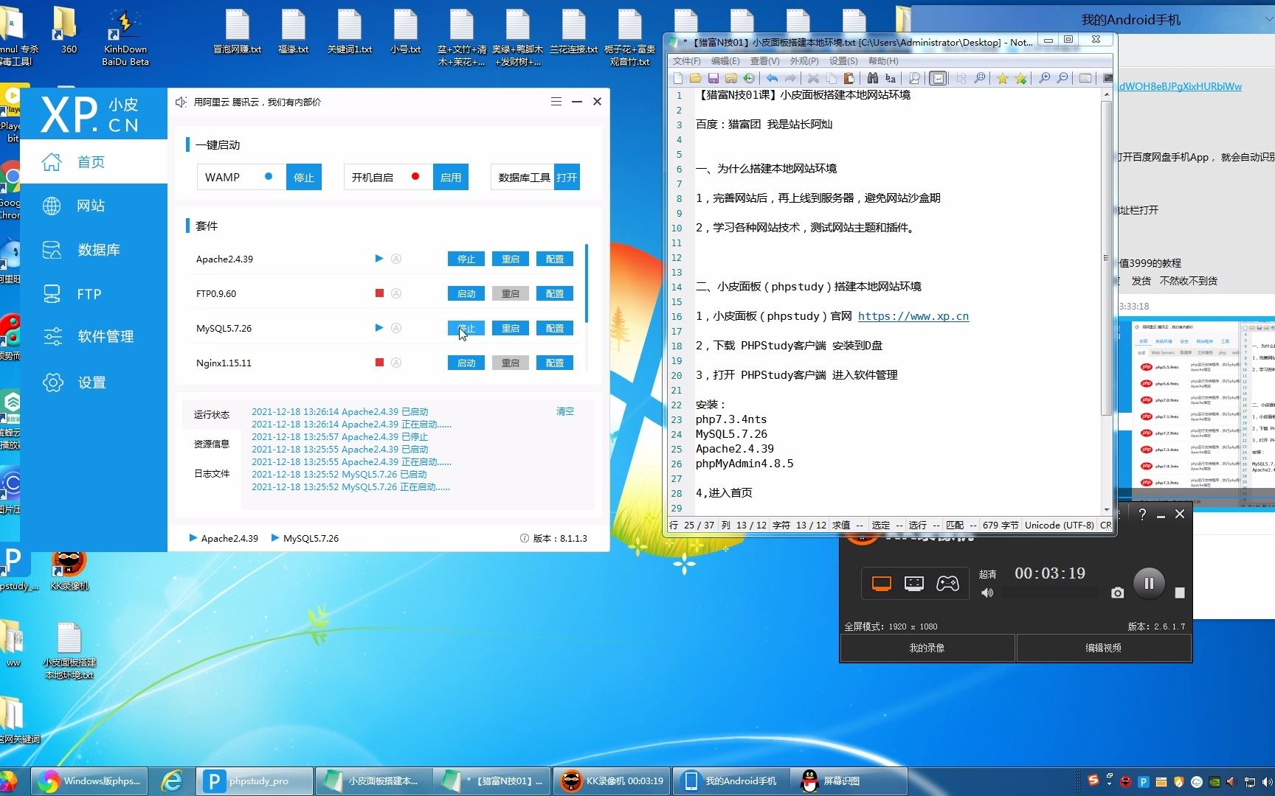Select fullscreen recording mode in KK录像机
This screenshot has height=796, width=1275.
pos(882,584)
